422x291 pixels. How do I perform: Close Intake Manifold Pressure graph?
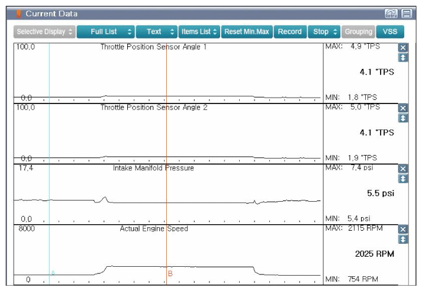(402, 169)
